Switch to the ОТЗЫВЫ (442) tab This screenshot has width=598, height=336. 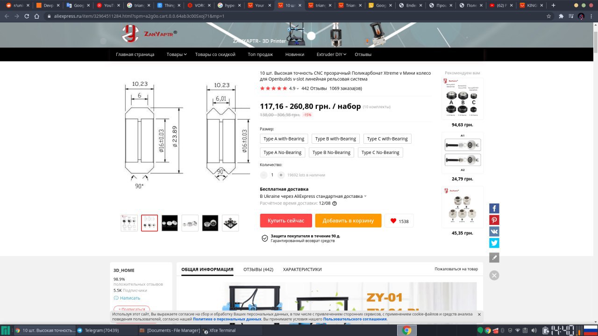pos(258,269)
